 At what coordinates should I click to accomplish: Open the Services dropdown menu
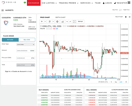87,3
